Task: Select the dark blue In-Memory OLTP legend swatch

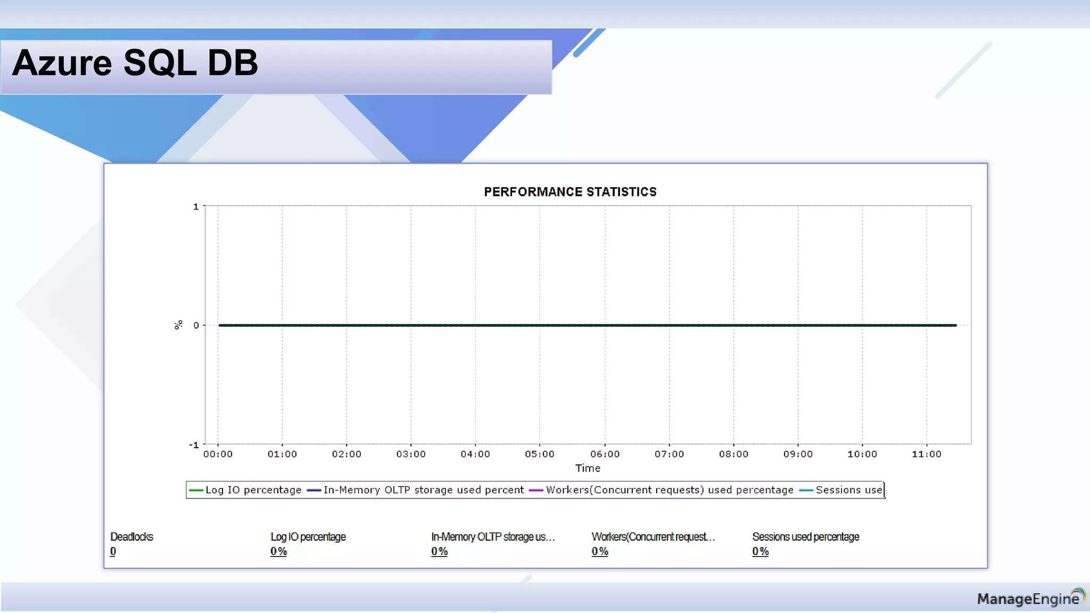Action: [x=314, y=490]
